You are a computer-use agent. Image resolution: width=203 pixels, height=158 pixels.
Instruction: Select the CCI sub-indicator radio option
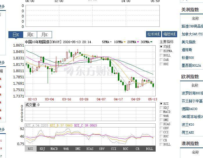[x=161, y=132]
